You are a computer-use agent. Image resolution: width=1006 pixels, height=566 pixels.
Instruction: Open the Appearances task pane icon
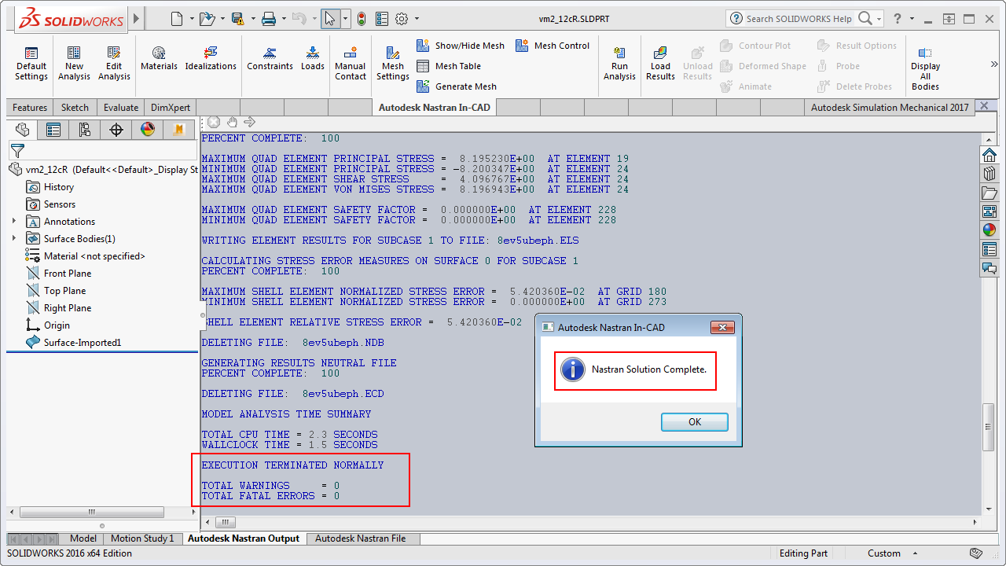click(989, 230)
